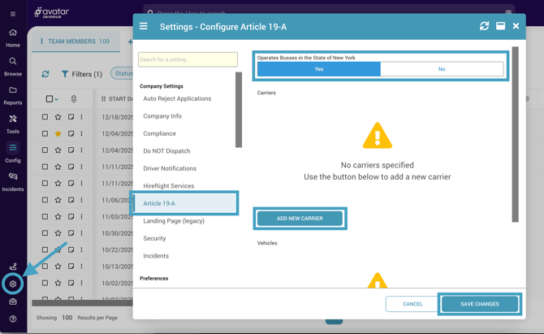The height and width of the screenshot is (334, 544).
Task: Open the hamburger menu in Settings dialog
Action: tap(144, 26)
